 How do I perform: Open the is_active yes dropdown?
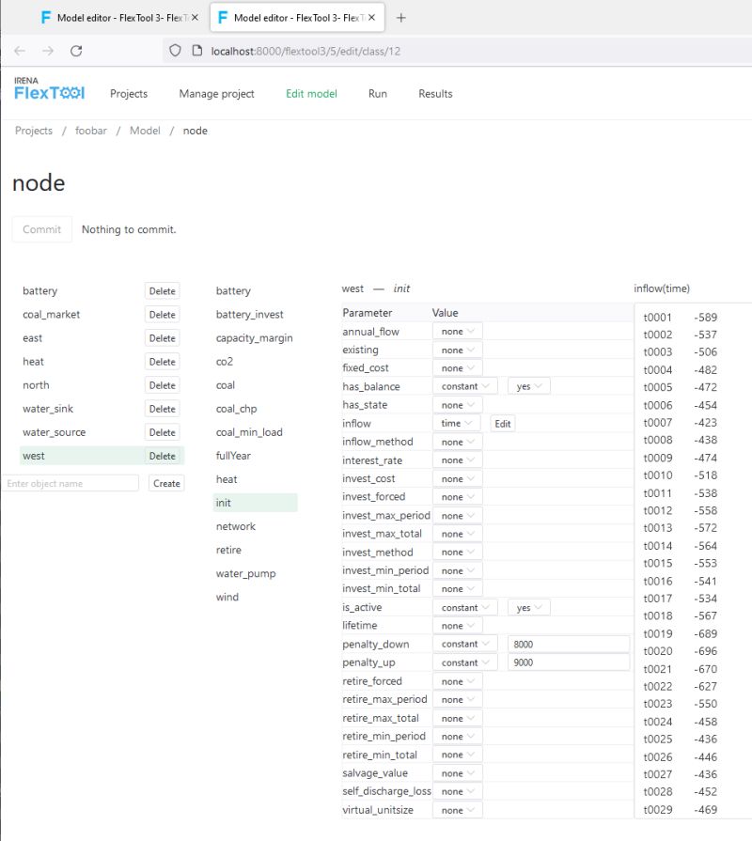[527, 607]
